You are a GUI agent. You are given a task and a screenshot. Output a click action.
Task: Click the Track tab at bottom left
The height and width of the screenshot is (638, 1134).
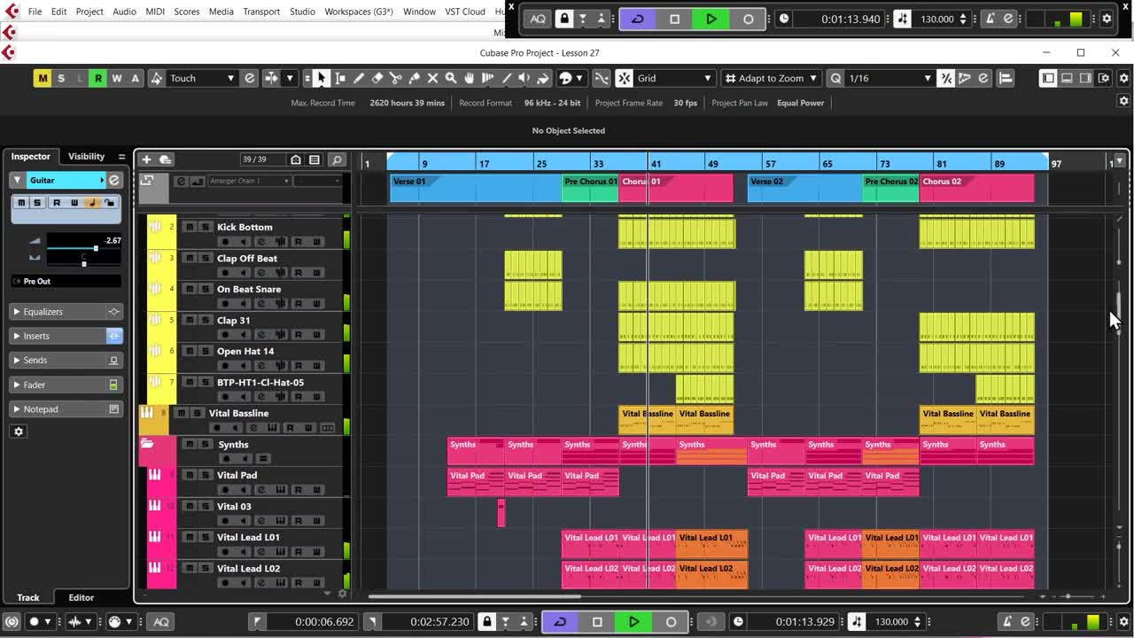point(28,597)
